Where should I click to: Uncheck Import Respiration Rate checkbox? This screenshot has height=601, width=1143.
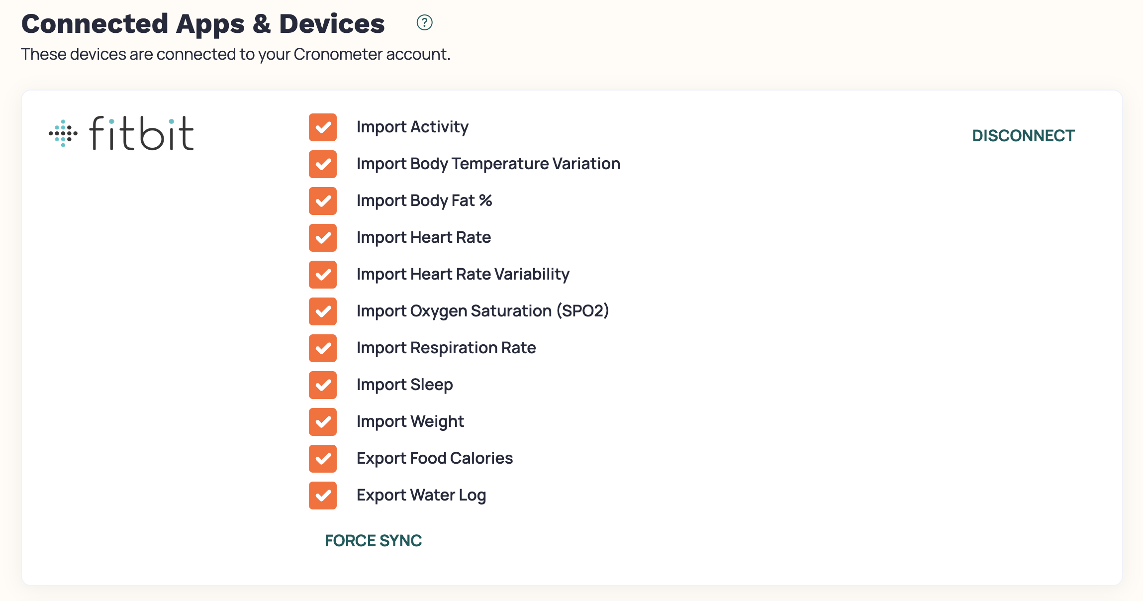click(323, 348)
